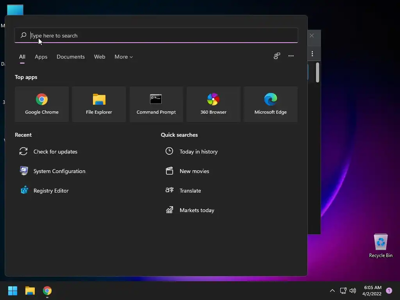Open Chrome from the taskbar
Screen dimensions: 400x300
pos(47,291)
